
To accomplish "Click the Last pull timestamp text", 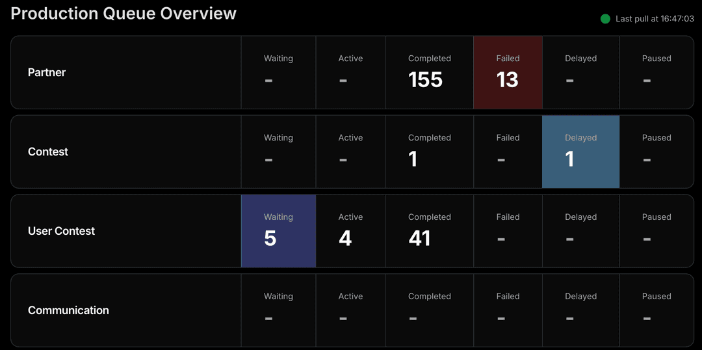I will [655, 19].
